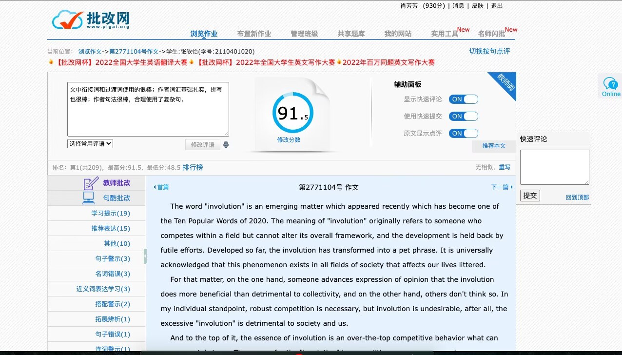Select the 教师批改 tab
The width and height of the screenshot is (622, 355).
click(x=117, y=183)
